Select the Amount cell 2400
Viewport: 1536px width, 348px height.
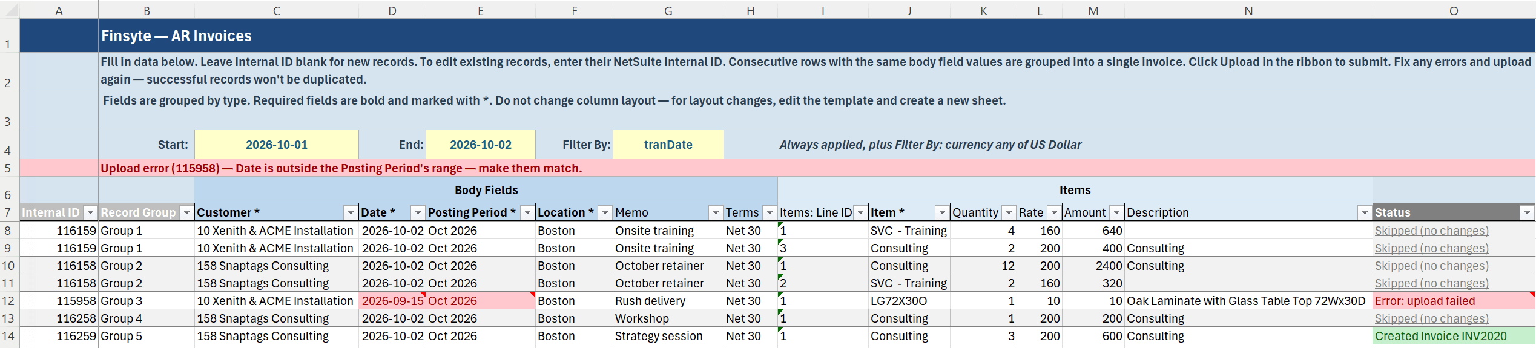(1093, 266)
